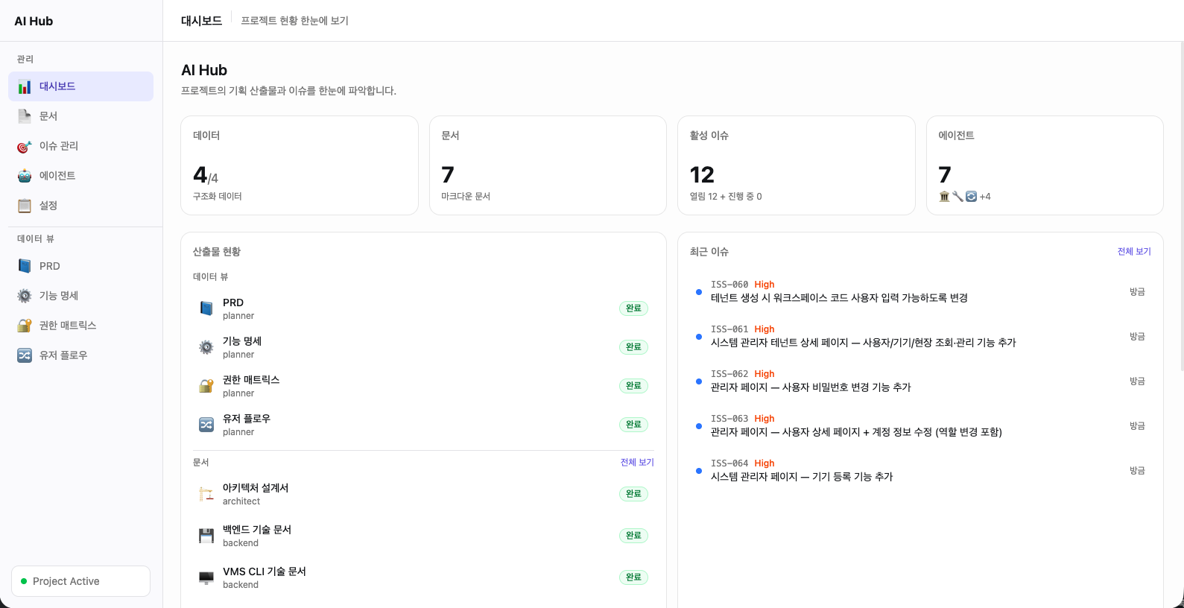
Task: Open 전체 보기 link in 최근 이슈 panel
Action: click(x=1133, y=252)
